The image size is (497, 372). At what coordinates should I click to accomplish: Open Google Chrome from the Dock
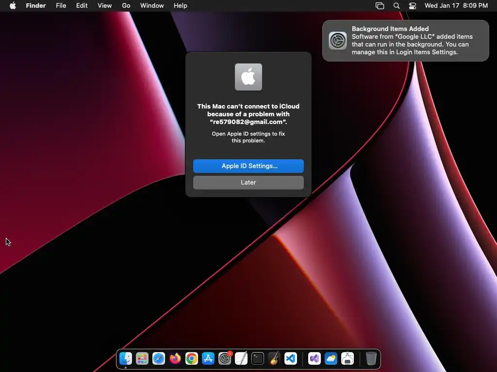[x=191, y=359]
